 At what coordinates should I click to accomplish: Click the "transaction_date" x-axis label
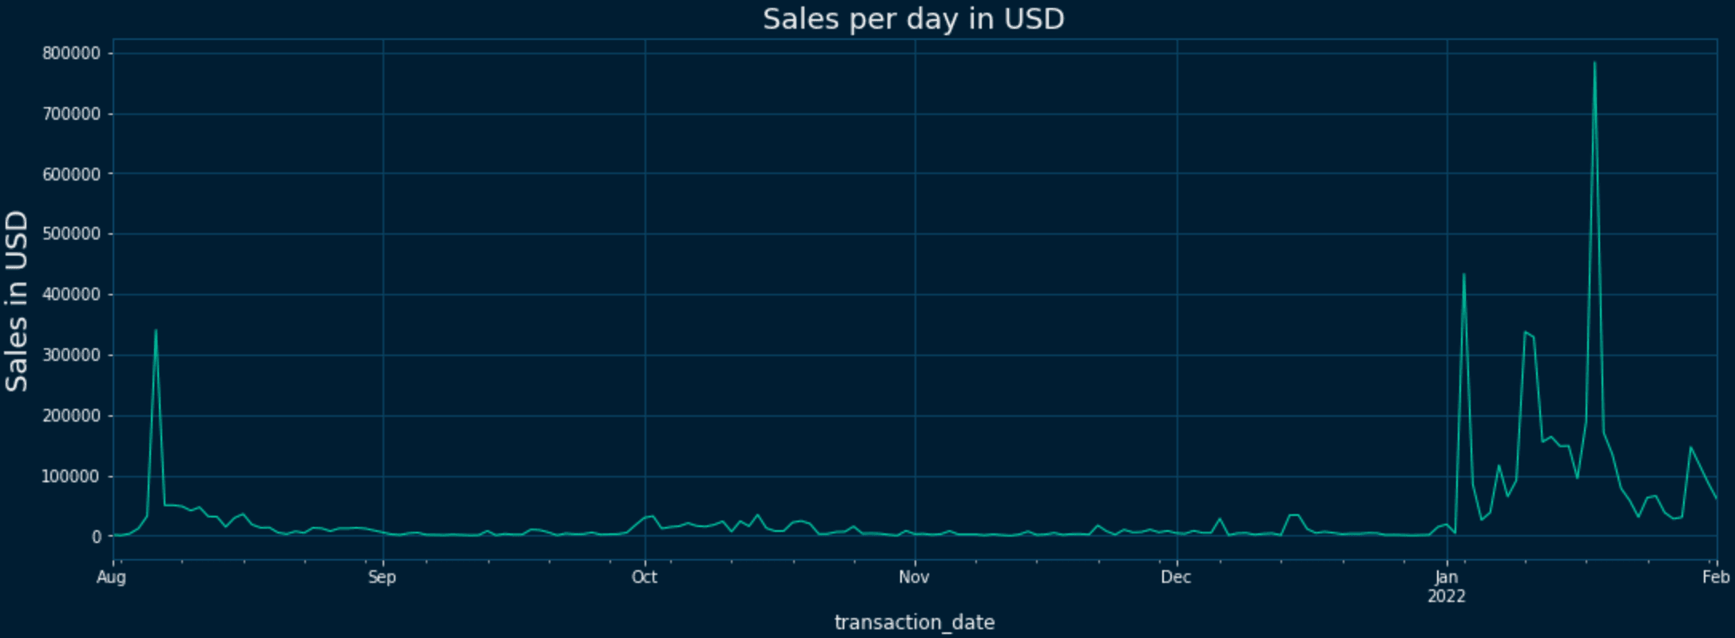point(914,622)
